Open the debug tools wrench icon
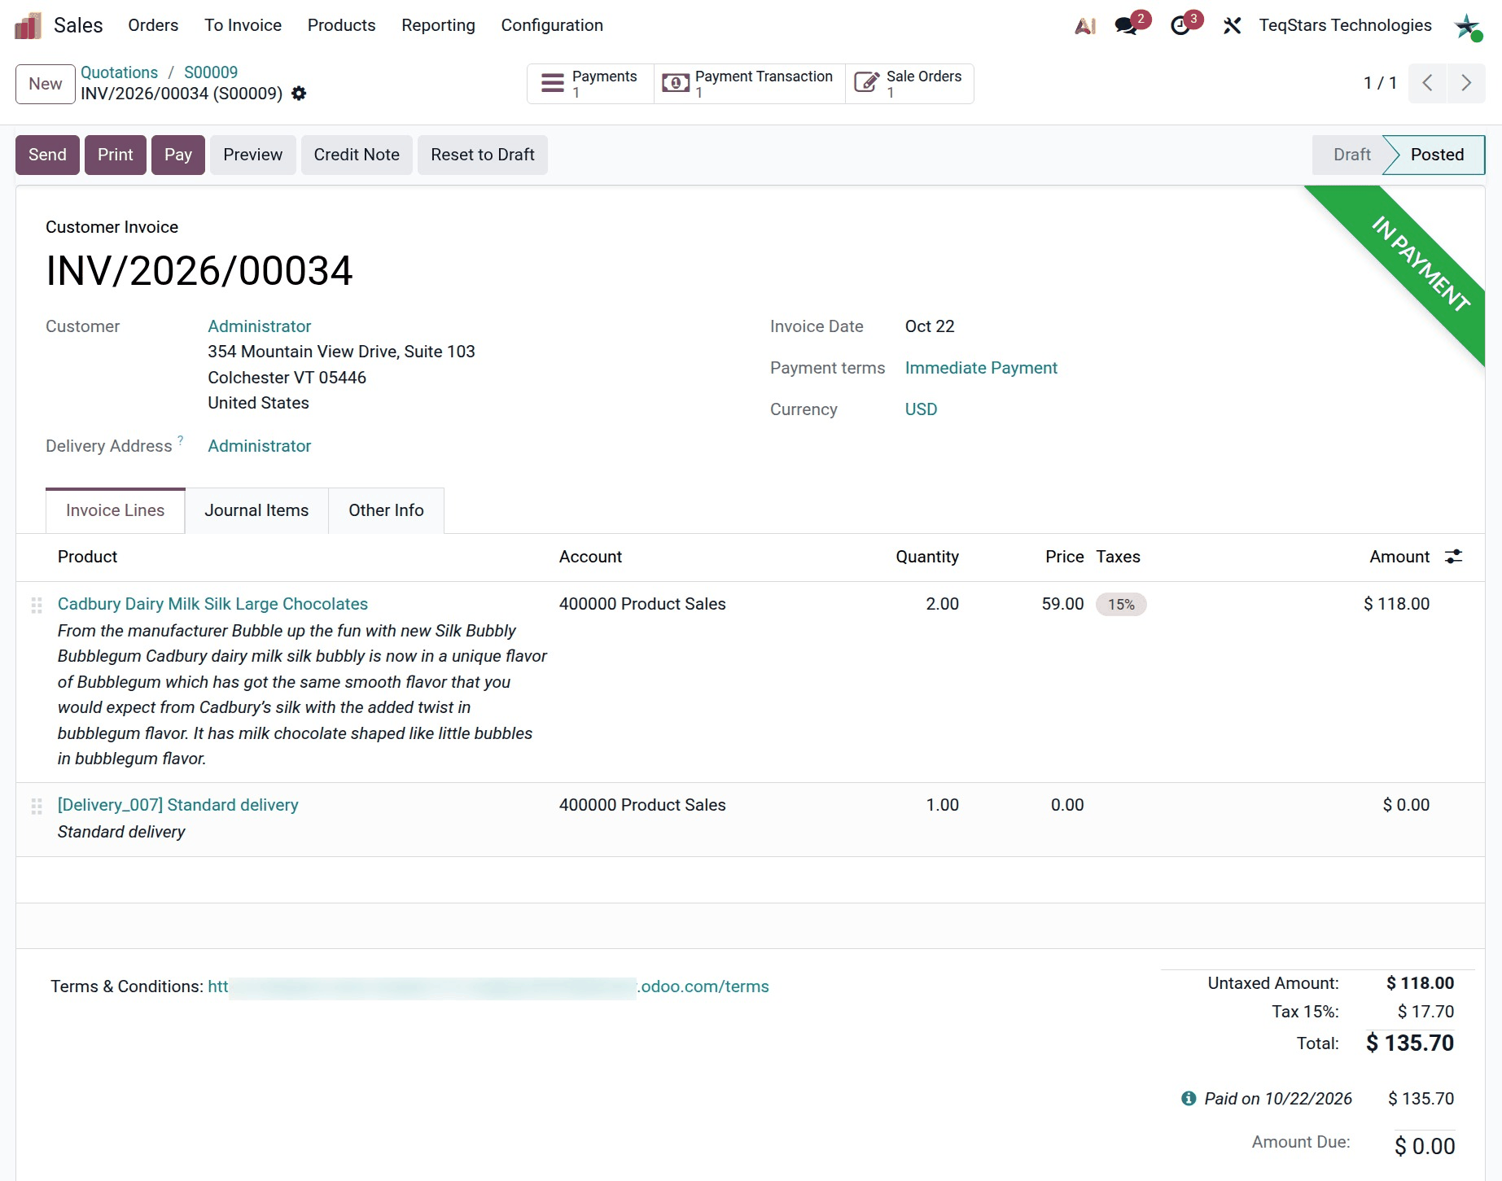The width and height of the screenshot is (1502, 1181). point(1232,26)
